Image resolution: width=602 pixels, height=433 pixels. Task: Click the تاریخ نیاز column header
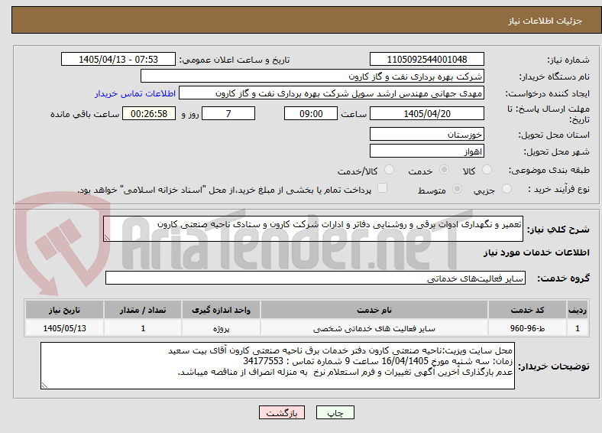pos(64,310)
